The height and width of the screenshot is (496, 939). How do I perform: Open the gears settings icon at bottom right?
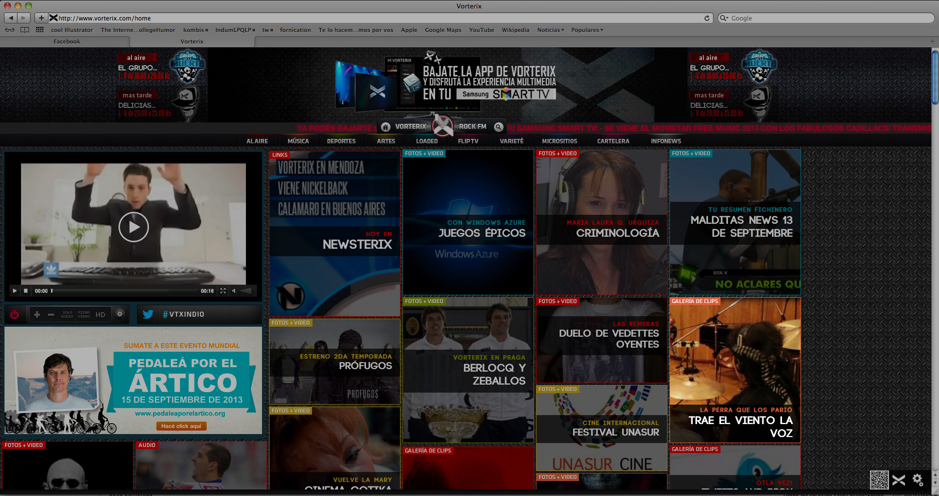tap(918, 480)
